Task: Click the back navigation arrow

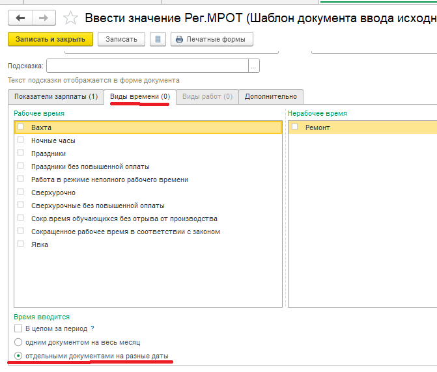Action: pos(21,18)
